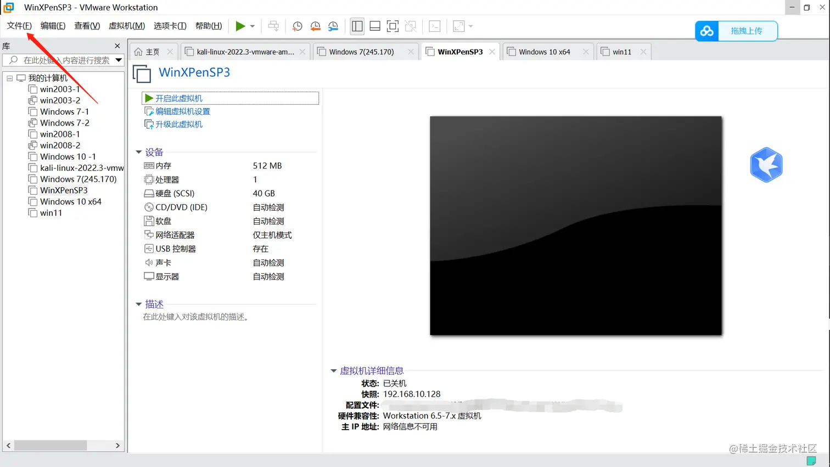The height and width of the screenshot is (467, 830).
Task: Toggle the console thumbnail bar view icon
Action: pos(375,26)
